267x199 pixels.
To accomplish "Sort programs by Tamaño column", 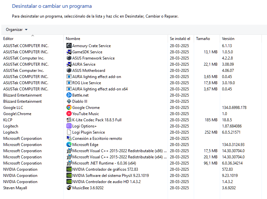I will (x=203, y=39).
